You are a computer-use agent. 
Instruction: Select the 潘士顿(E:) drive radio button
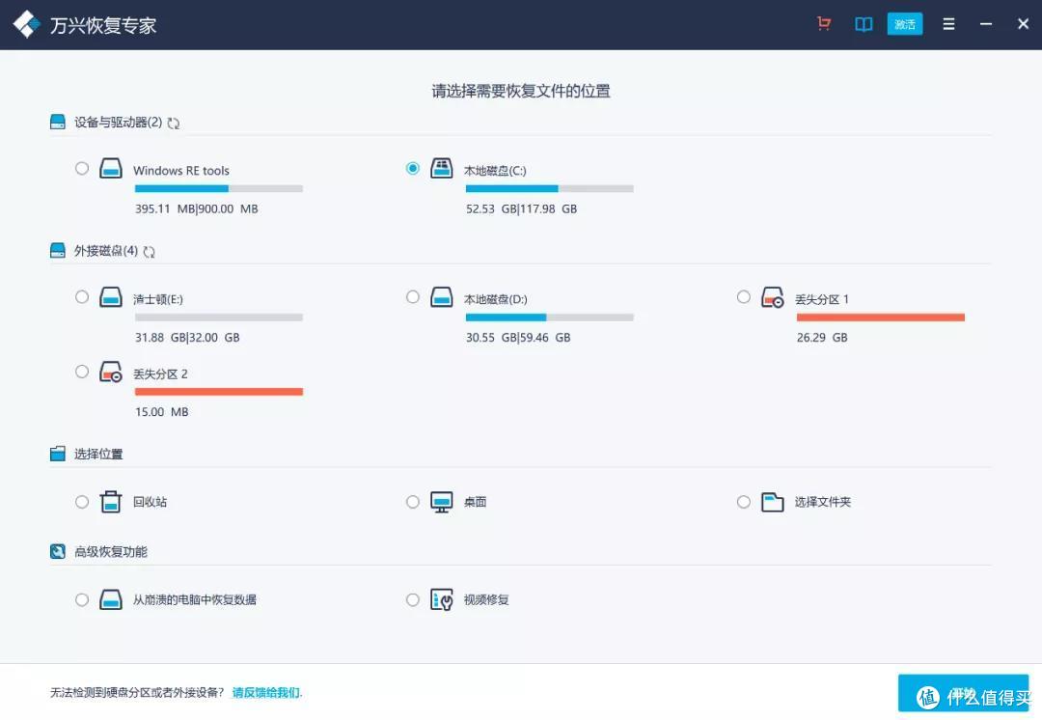82,296
